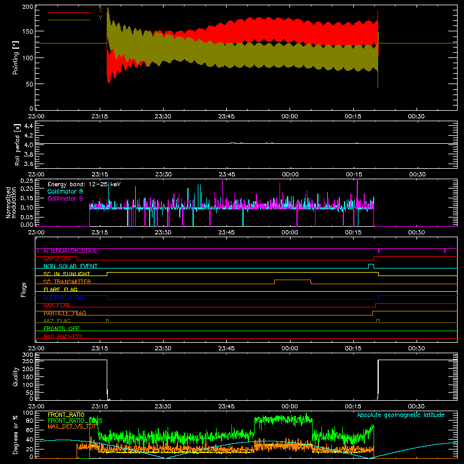This screenshot has width=464, height=464.
Task: Click the 3.6 tick on Roll period axis
Action: click(28, 164)
